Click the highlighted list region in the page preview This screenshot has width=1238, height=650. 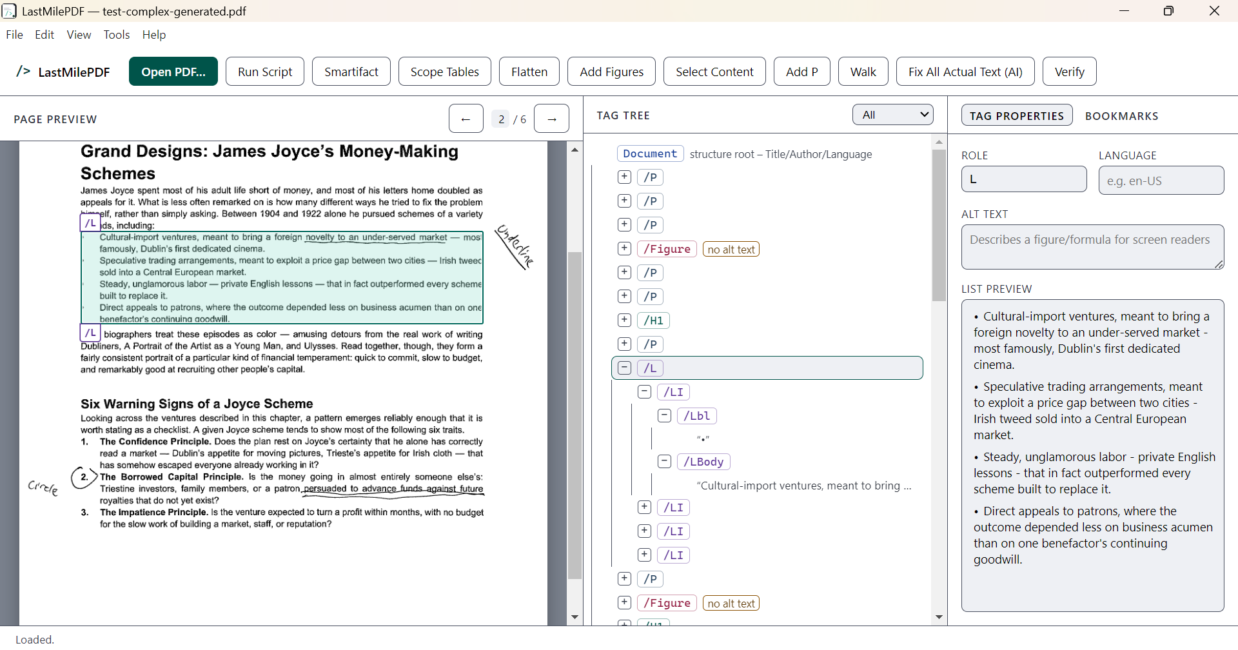(x=282, y=277)
